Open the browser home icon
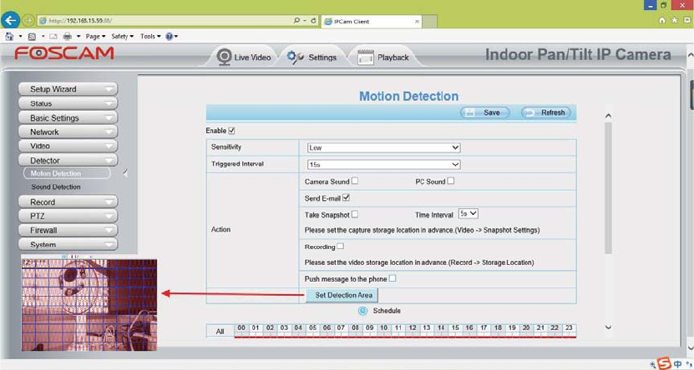 pyautogui.click(x=661, y=20)
